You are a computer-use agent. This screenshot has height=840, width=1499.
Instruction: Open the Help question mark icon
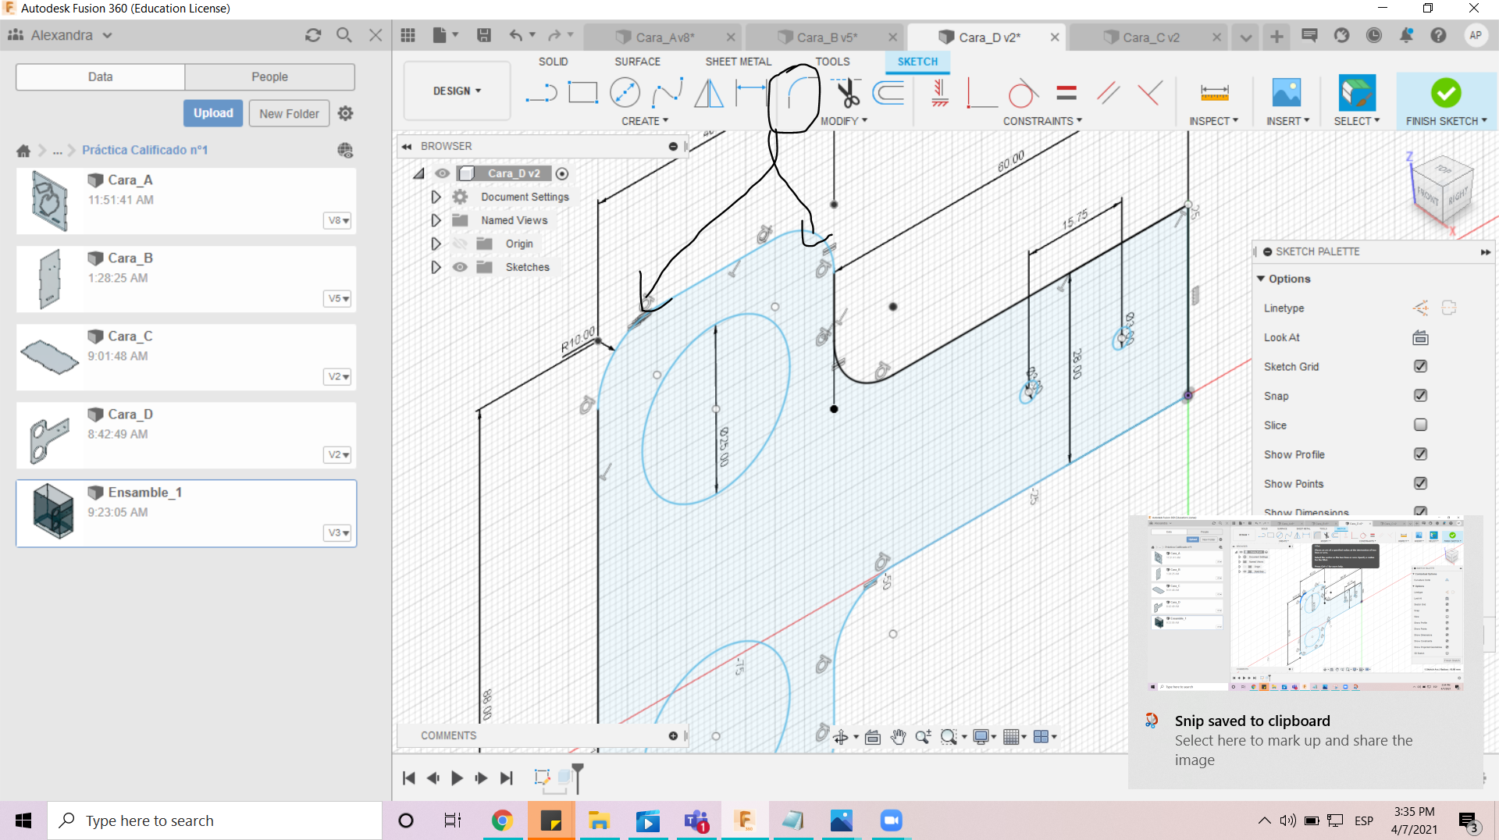click(1438, 35)
